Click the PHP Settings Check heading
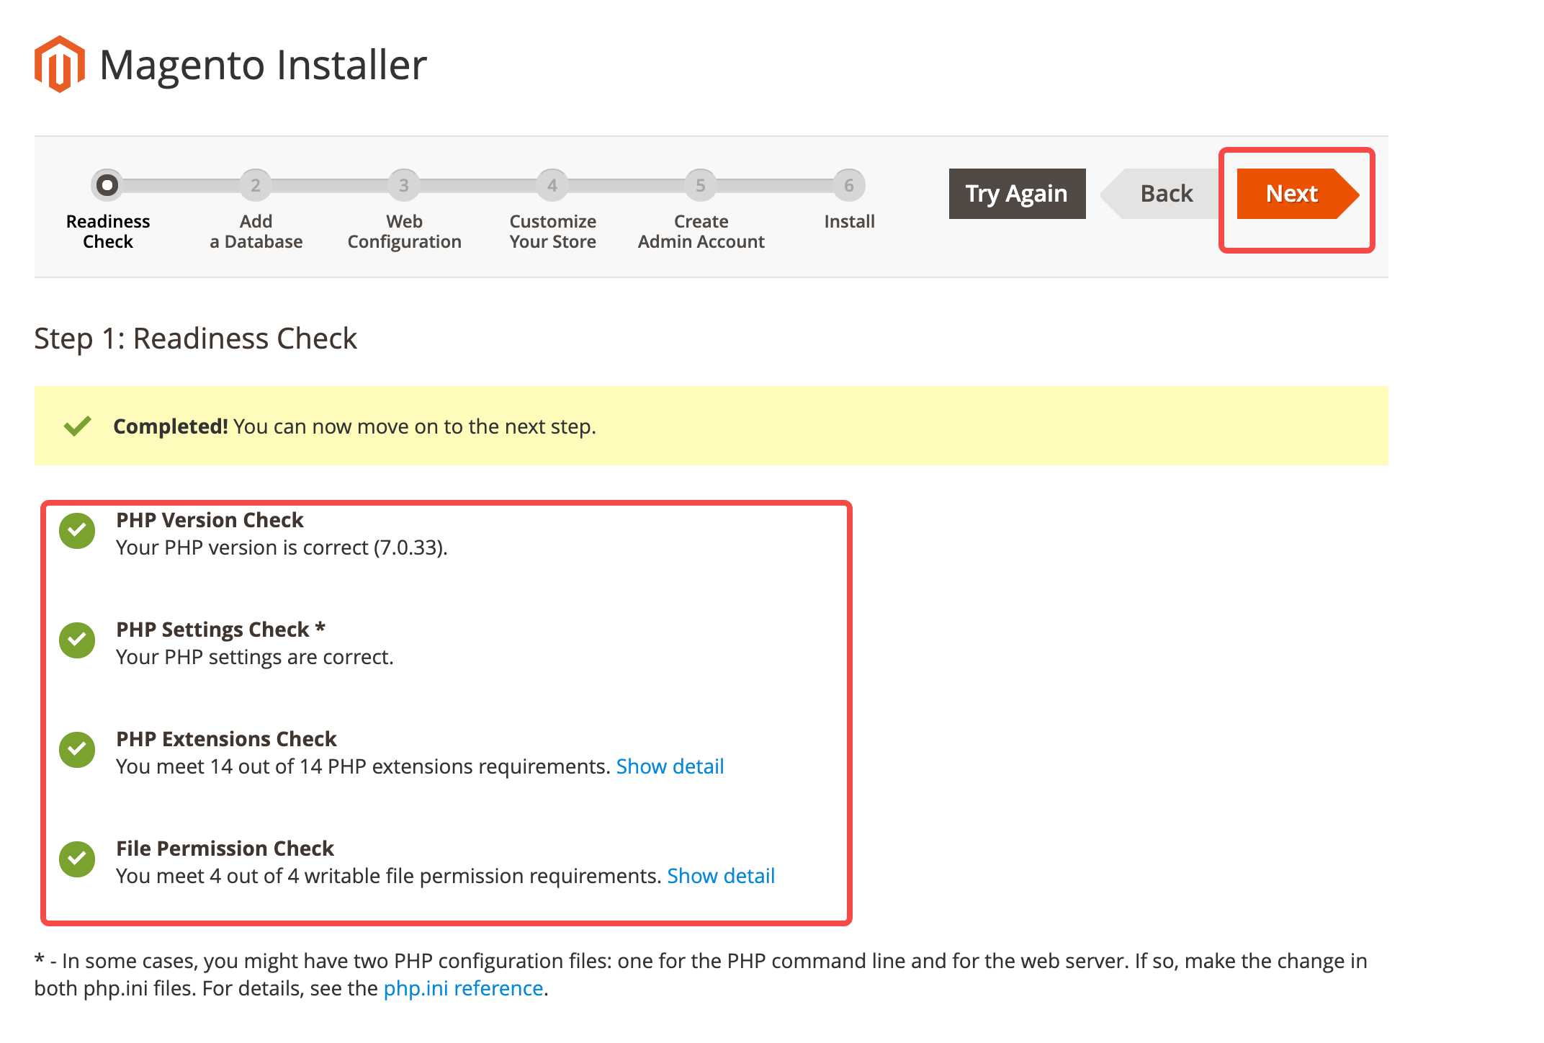 coord(221,630)
